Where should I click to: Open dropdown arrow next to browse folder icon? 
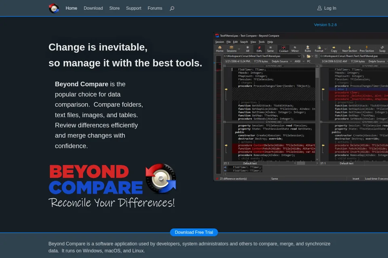click(312, 56)
